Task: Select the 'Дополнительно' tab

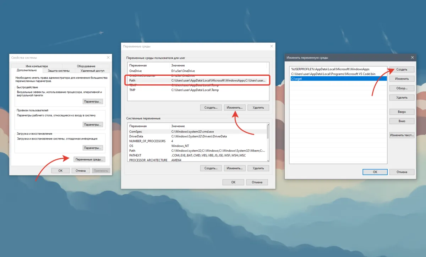Action: 27,71
